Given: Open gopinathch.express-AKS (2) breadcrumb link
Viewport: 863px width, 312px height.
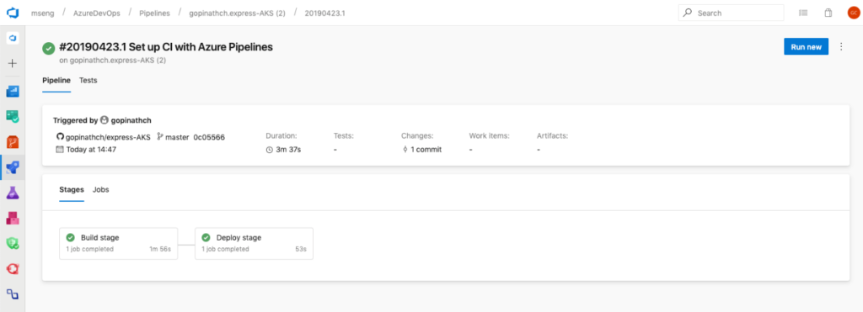Looking at the screenshot, I should [237, 13].
